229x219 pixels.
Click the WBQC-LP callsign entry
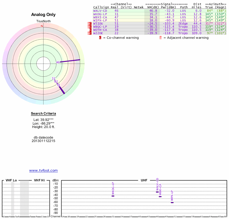(100, 27)
